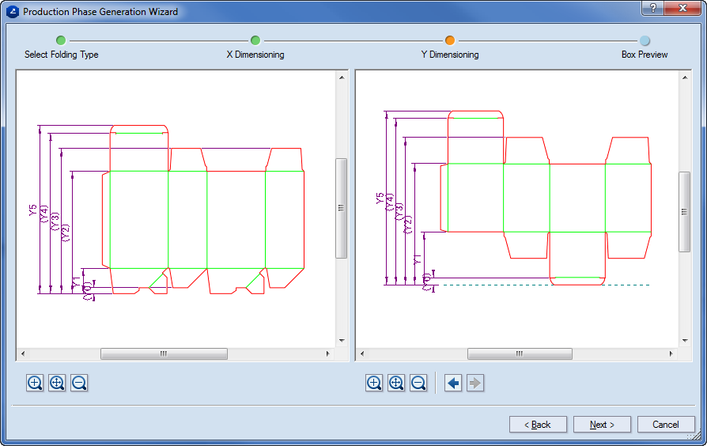Screen dimensions: 707x446
Task: Click the help question mark in title bar
Action: pyautogui.click(x=652, y=8)
